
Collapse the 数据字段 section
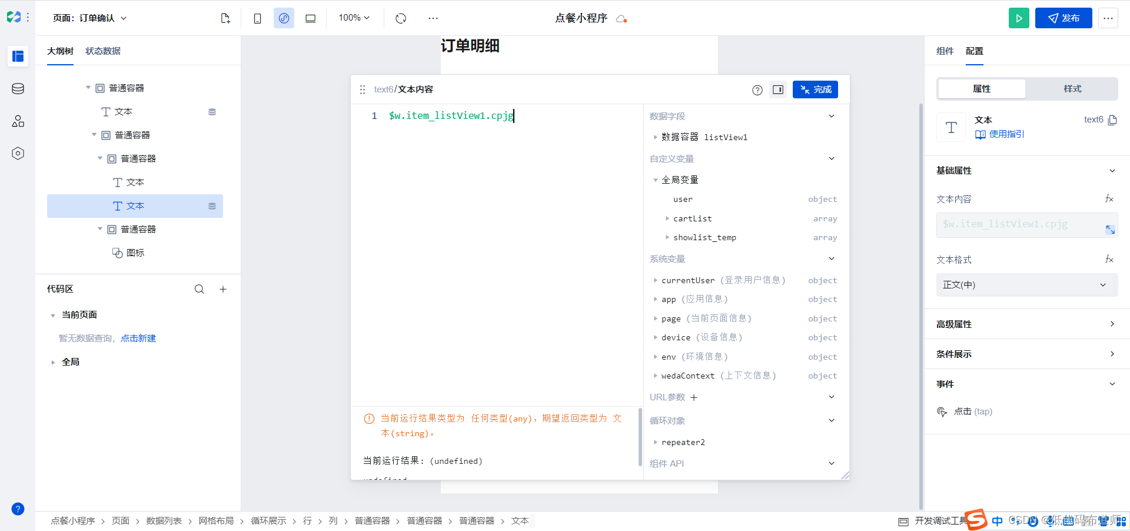click(832, 116)
